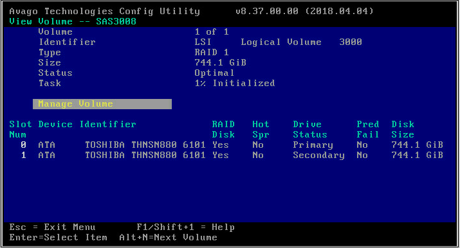Click the 1% Initialized task progress

235,83
